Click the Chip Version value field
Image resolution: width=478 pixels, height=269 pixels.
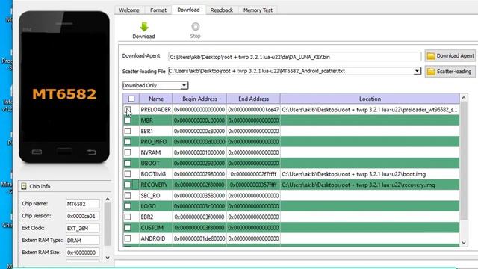point(82,216)
